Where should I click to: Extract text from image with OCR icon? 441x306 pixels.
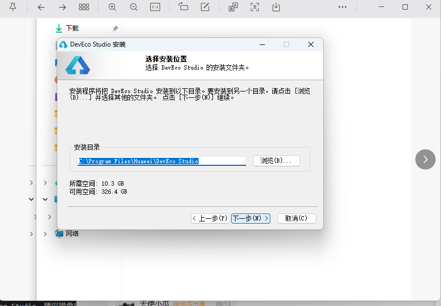[x=255, y=7]
